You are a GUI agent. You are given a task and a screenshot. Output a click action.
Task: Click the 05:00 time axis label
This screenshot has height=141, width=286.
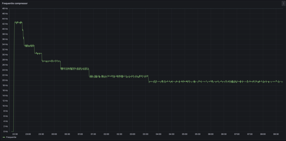(184, 134)
